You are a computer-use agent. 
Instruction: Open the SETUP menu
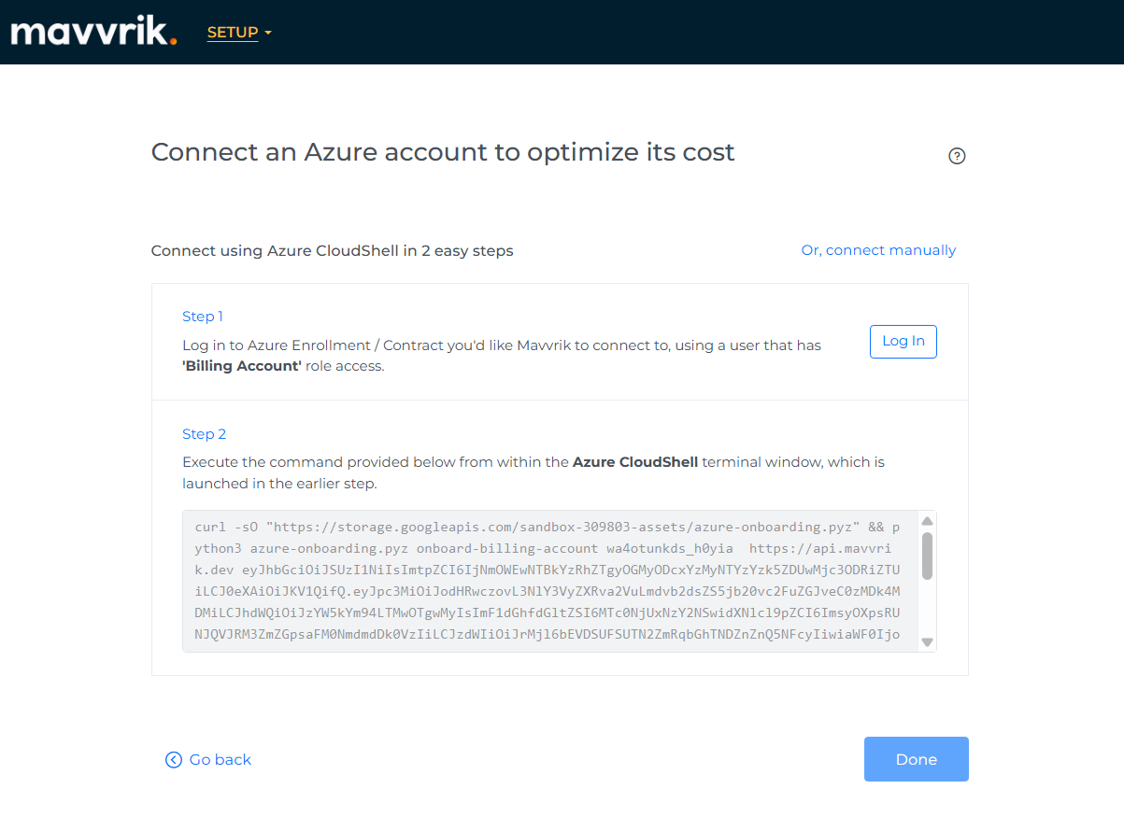tap(232, 33)
